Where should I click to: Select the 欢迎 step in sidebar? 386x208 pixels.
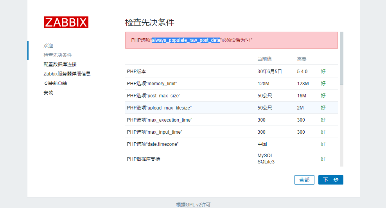(x=48, y=45)
